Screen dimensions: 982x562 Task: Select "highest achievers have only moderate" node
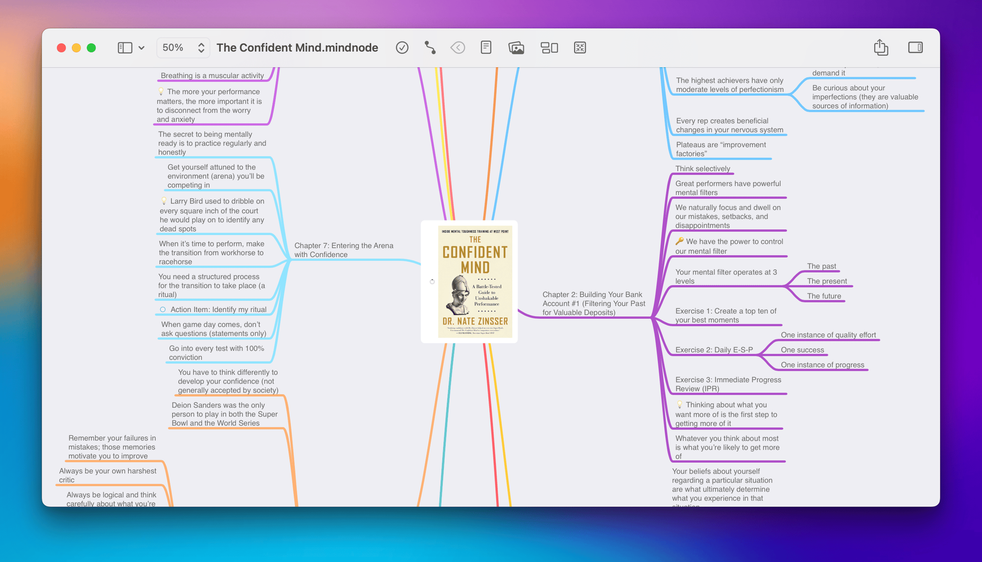click(x=729, y=85)
